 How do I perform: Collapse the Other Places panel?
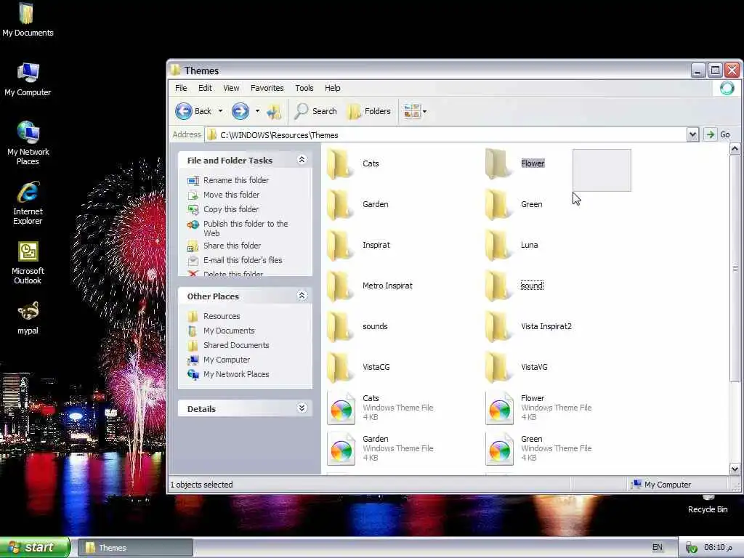(x=302, y=296)
